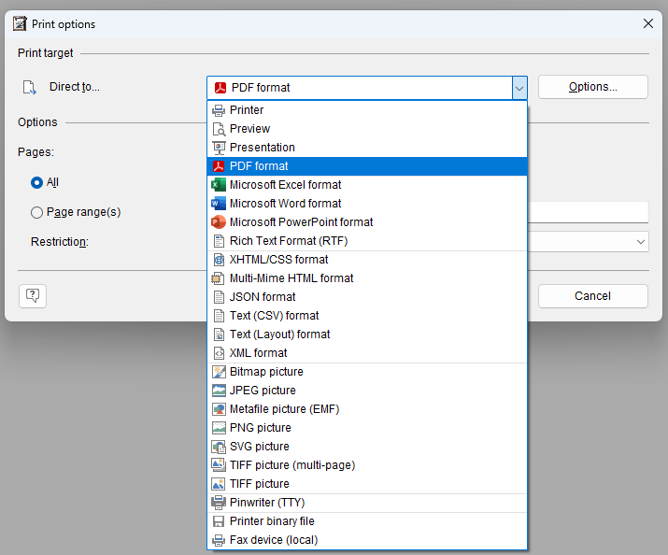Viewport: 668px width, 555px height.
Task: Open the Restriction dropdown chevron
Action: pos(641,242)
